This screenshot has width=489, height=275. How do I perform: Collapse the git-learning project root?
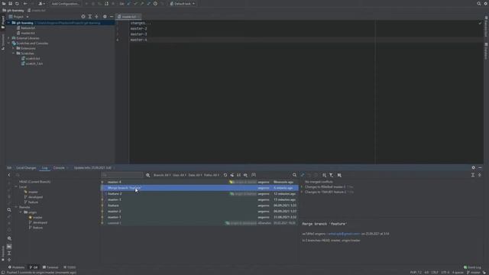[x=8, y=23]
